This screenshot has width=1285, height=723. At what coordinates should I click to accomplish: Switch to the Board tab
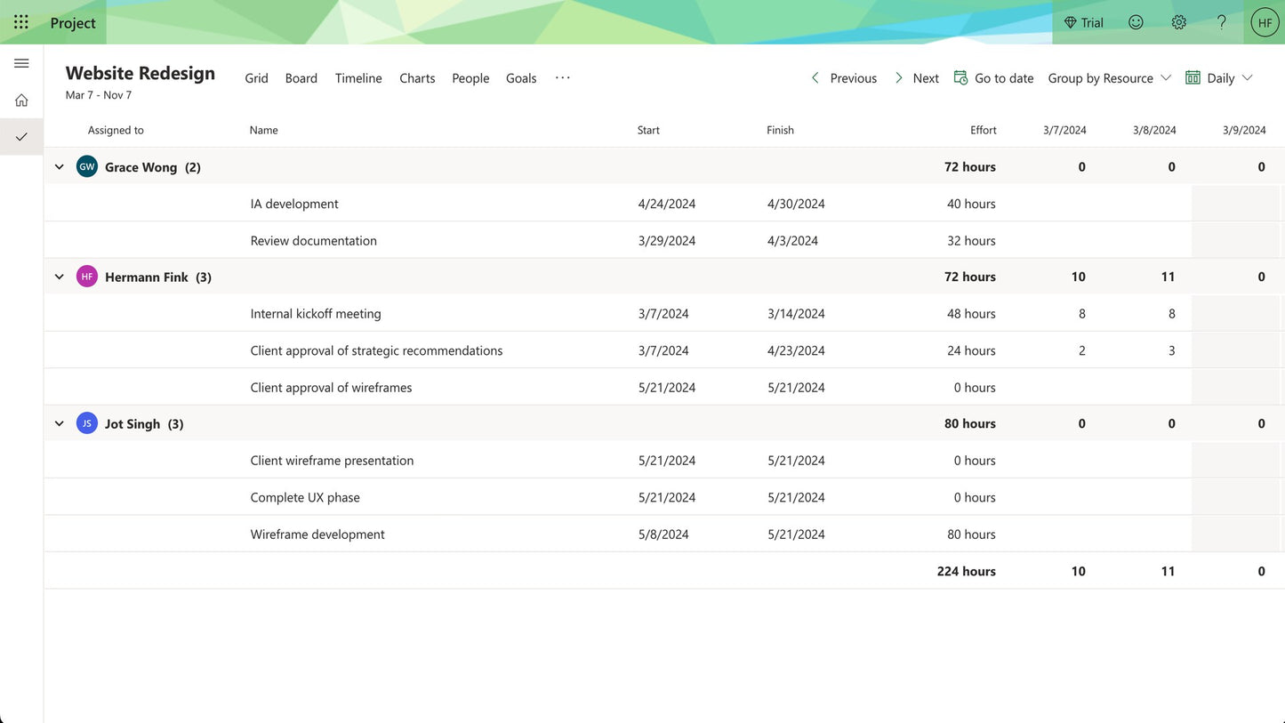click(x=301, y=78)
